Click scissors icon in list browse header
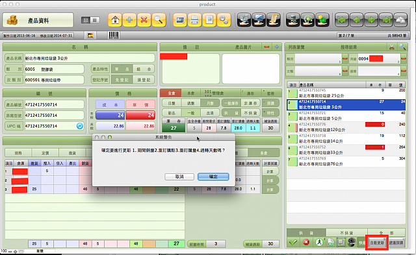The width and height of the screenshot is (416, 255). click(392, 47)
